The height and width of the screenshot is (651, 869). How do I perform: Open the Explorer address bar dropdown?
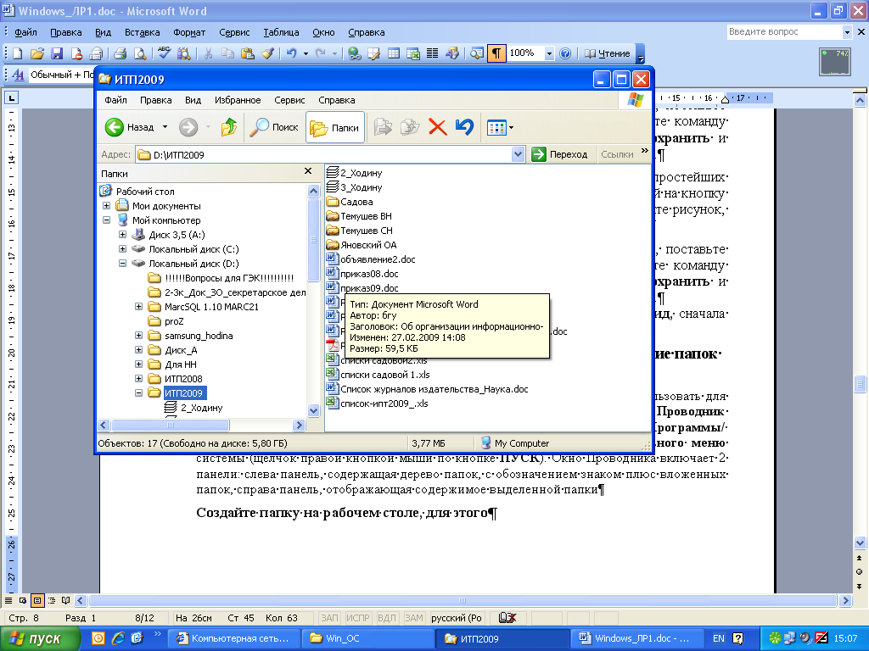pos(518,154)
